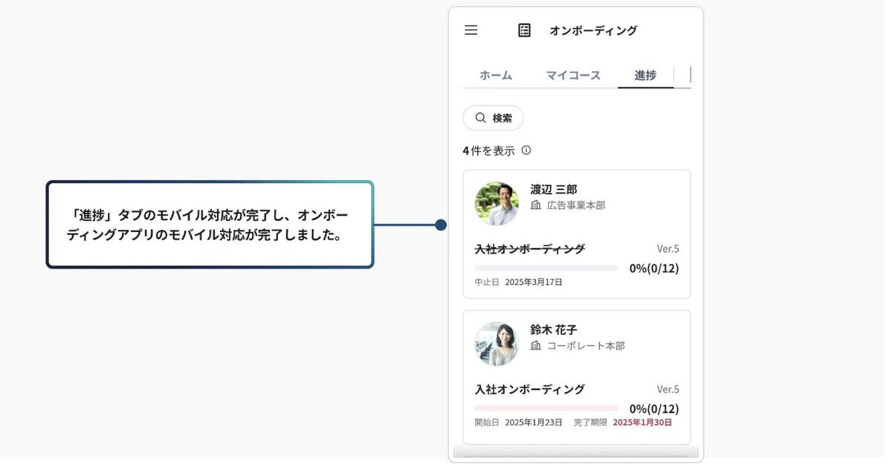This screenshot has width=892, height=471.
Task: Open 渡辺 三郎's profile photo
Action: pyautogui.click(x=497, y=204)
